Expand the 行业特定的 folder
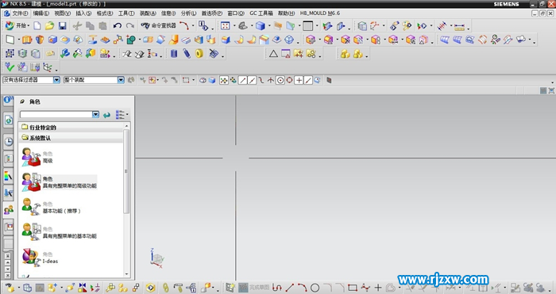 pos(39,127)
